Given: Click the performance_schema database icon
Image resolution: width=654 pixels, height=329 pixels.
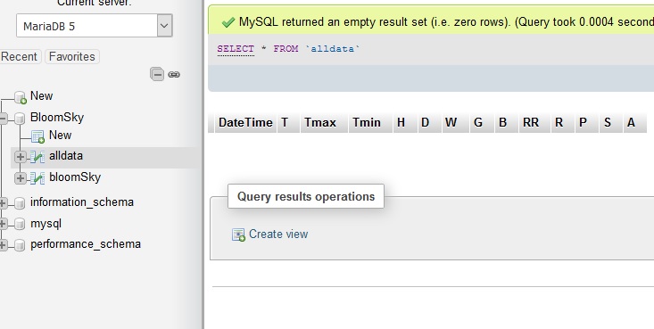Looking at the screenshot, I should (x=20, y=245).
